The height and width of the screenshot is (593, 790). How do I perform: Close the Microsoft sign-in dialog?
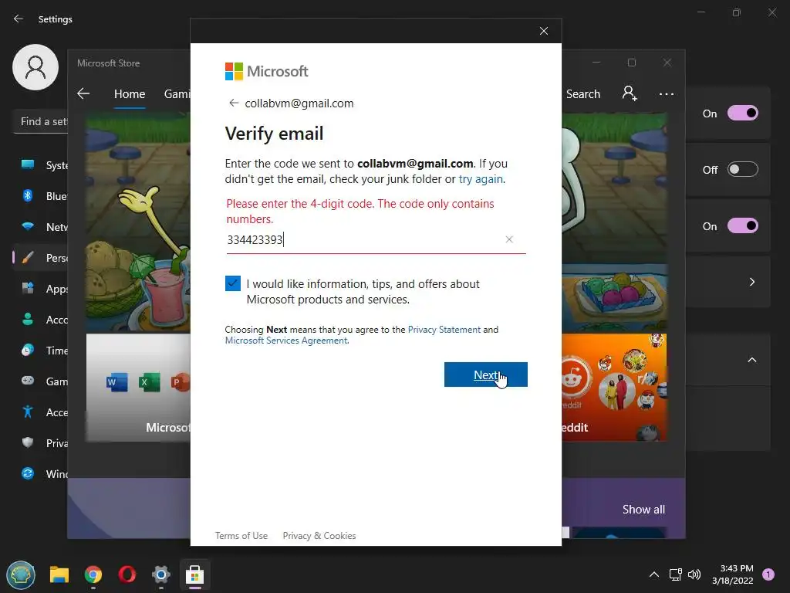pyautogui.click(x=544, y=31)
